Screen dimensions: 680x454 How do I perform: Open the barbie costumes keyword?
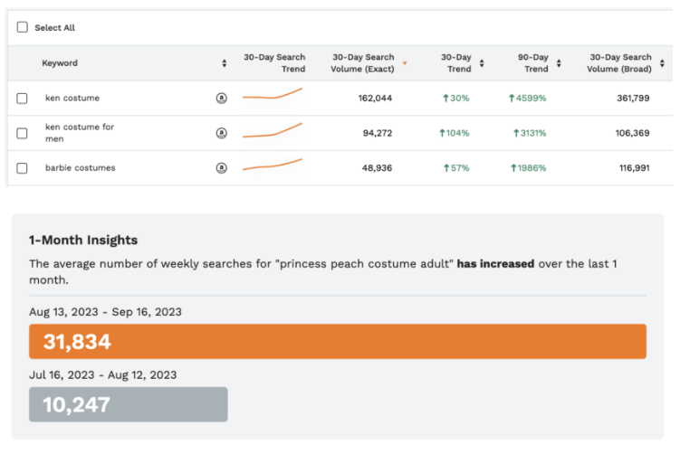[x=81, y=167]
